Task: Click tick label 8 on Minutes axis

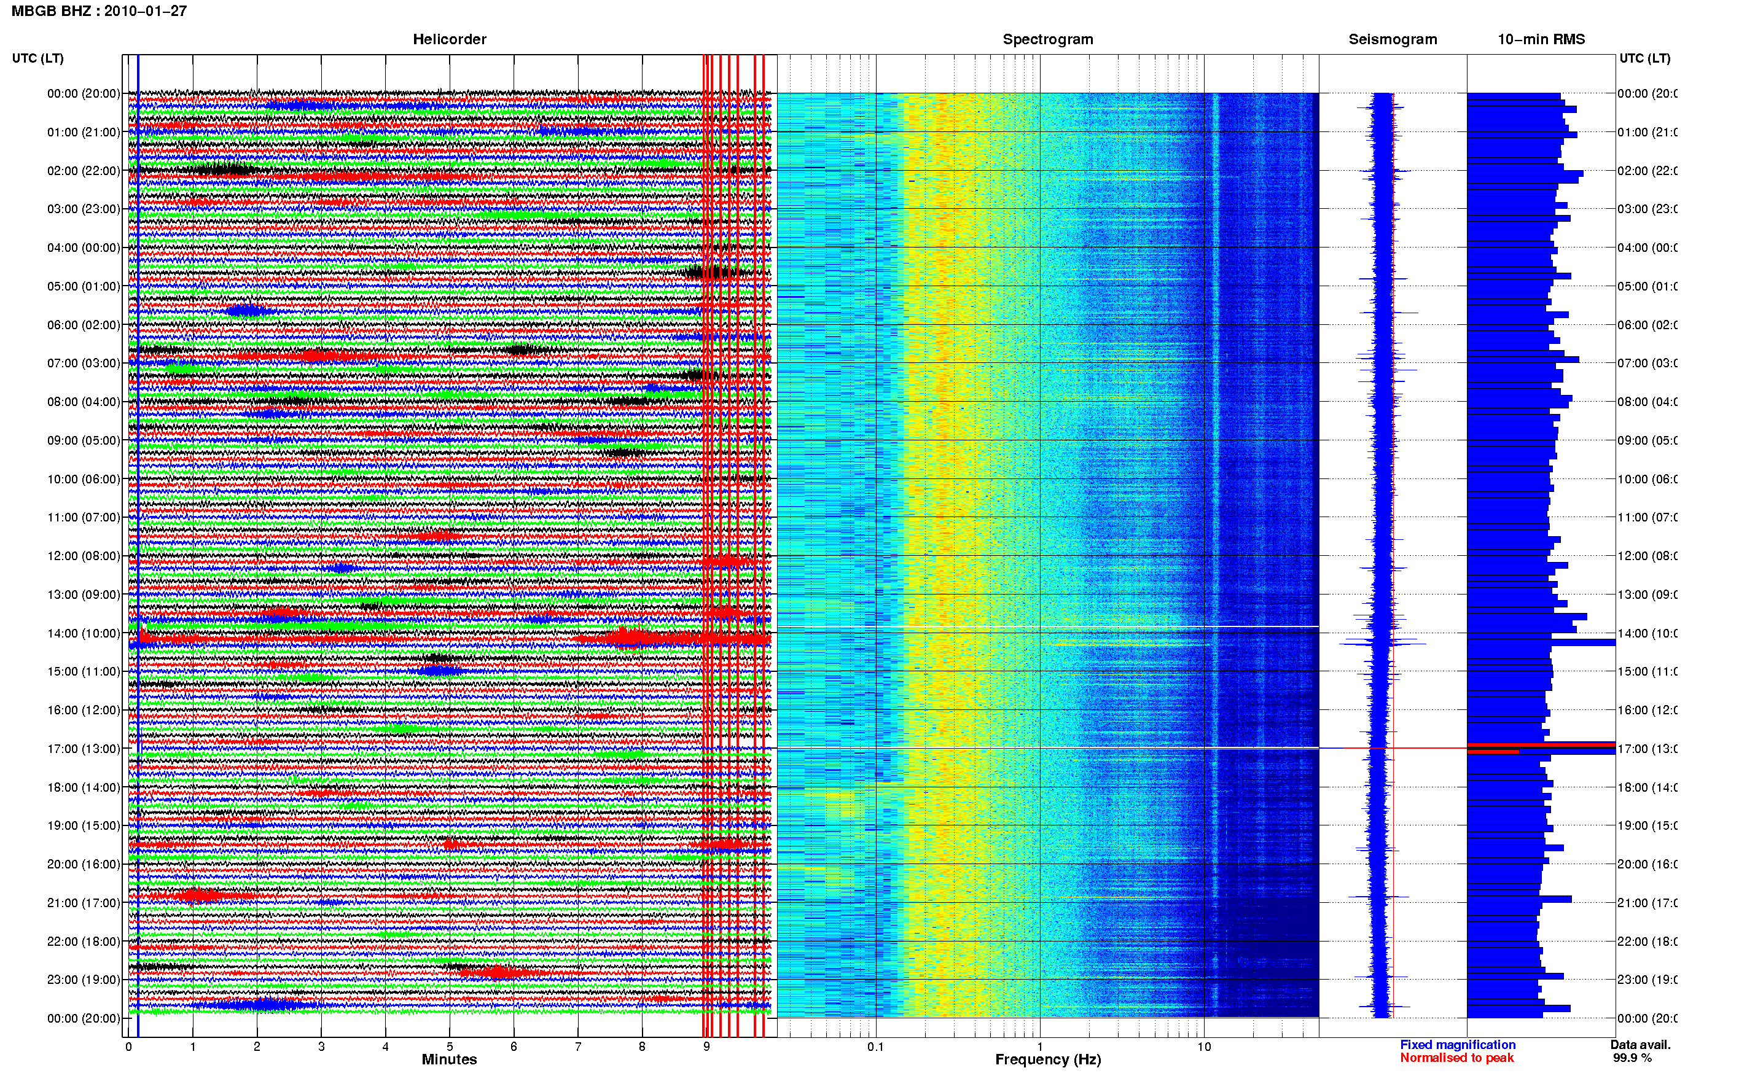Action: [x=642, y=1047]
